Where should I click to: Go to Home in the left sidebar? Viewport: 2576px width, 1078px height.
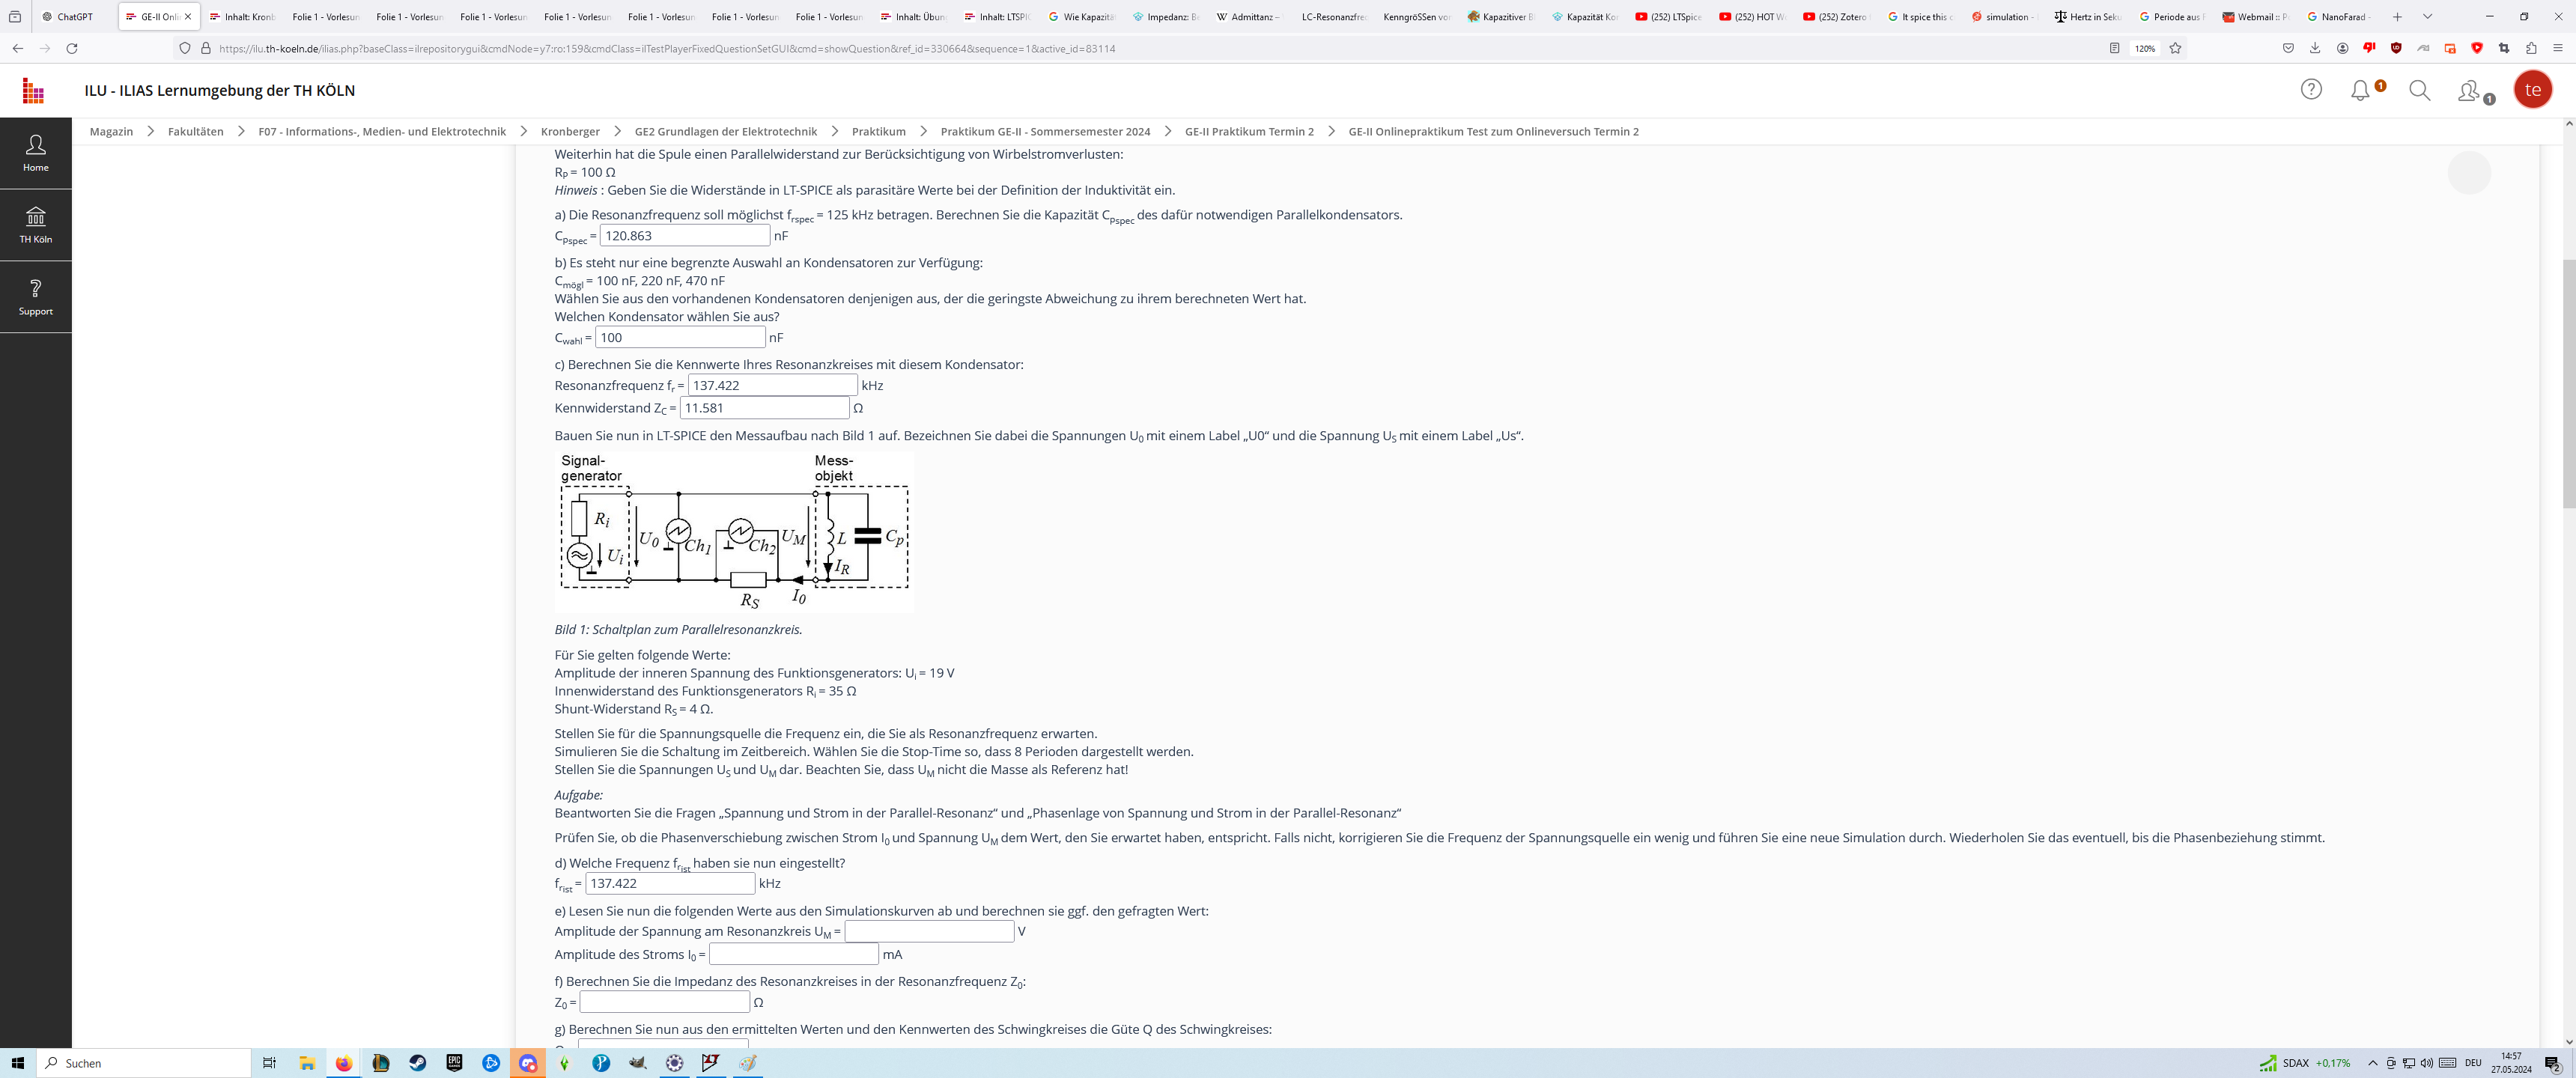pos(36,153)
